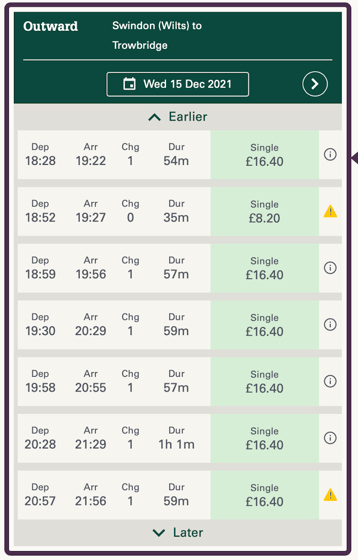Select £16.40 Single fare for 18:28
The width and height of the screenshot is (358, 560).
coord(264,155)
